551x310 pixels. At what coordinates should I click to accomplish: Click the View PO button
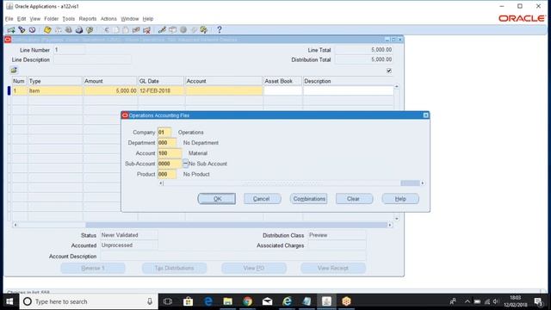point(254,268)
